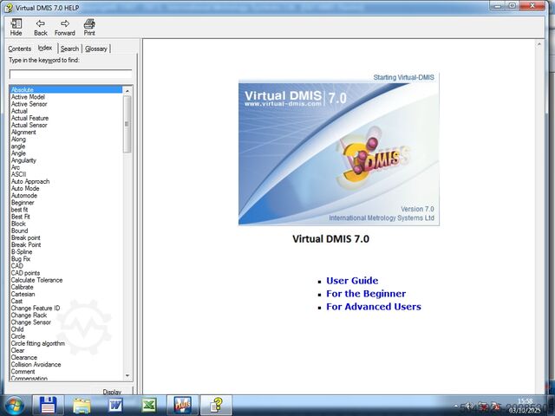This screenshot has width=555, height=416.
Task: Select the Glossary tab
Action: 96,49
